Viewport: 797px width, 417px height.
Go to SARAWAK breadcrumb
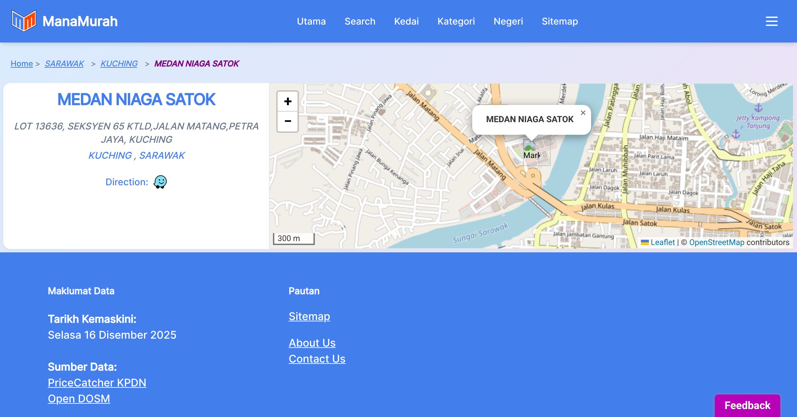coord(64,63)
